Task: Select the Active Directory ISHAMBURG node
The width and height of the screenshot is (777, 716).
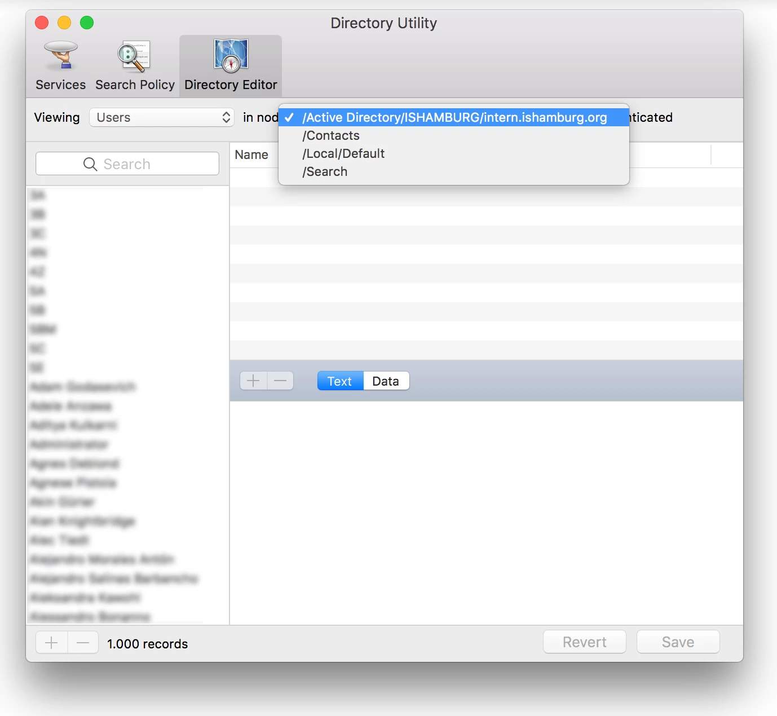Action: (x=454, y=117)
